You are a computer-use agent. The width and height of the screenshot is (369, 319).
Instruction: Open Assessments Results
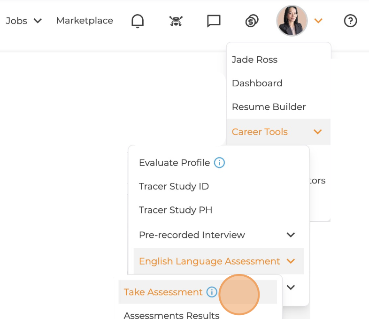tap(171, 315)
